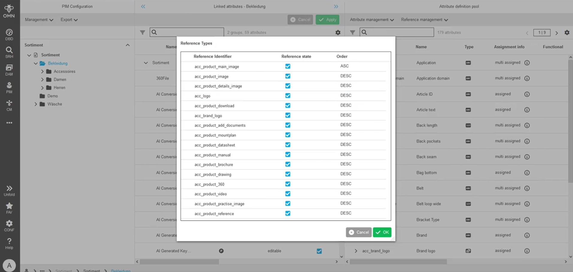Image resolution: width=573 pixels, height=272 pixels.
Task: Open the DAM module in the sidebar
Action: [x=9, y=70]
